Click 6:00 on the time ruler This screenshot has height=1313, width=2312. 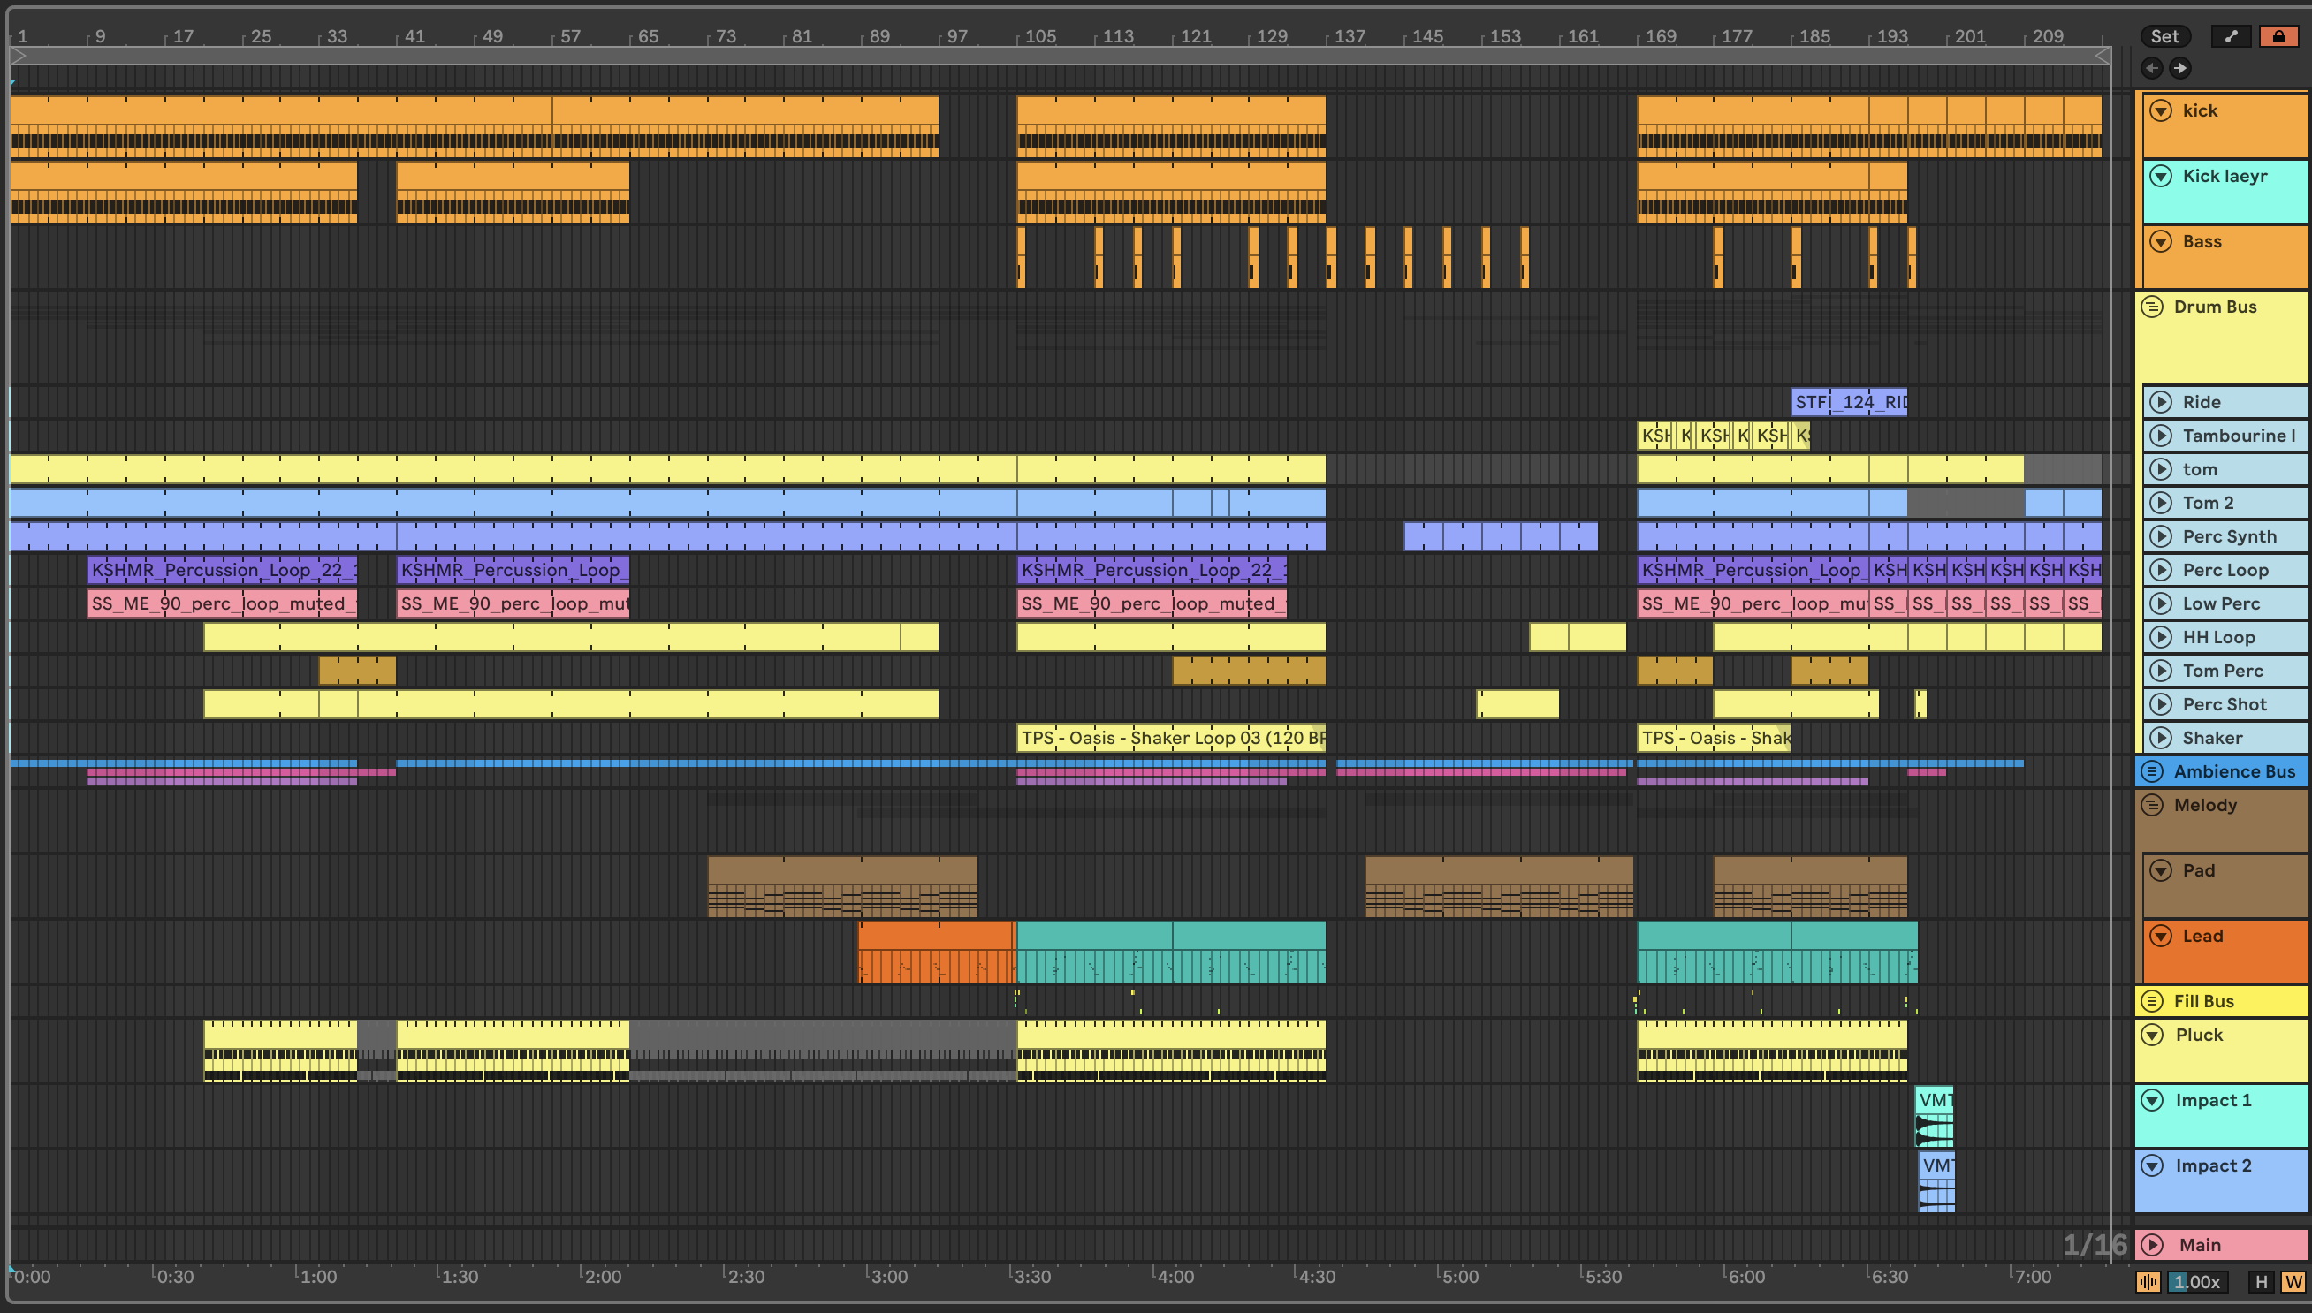click(1745, 1276)
